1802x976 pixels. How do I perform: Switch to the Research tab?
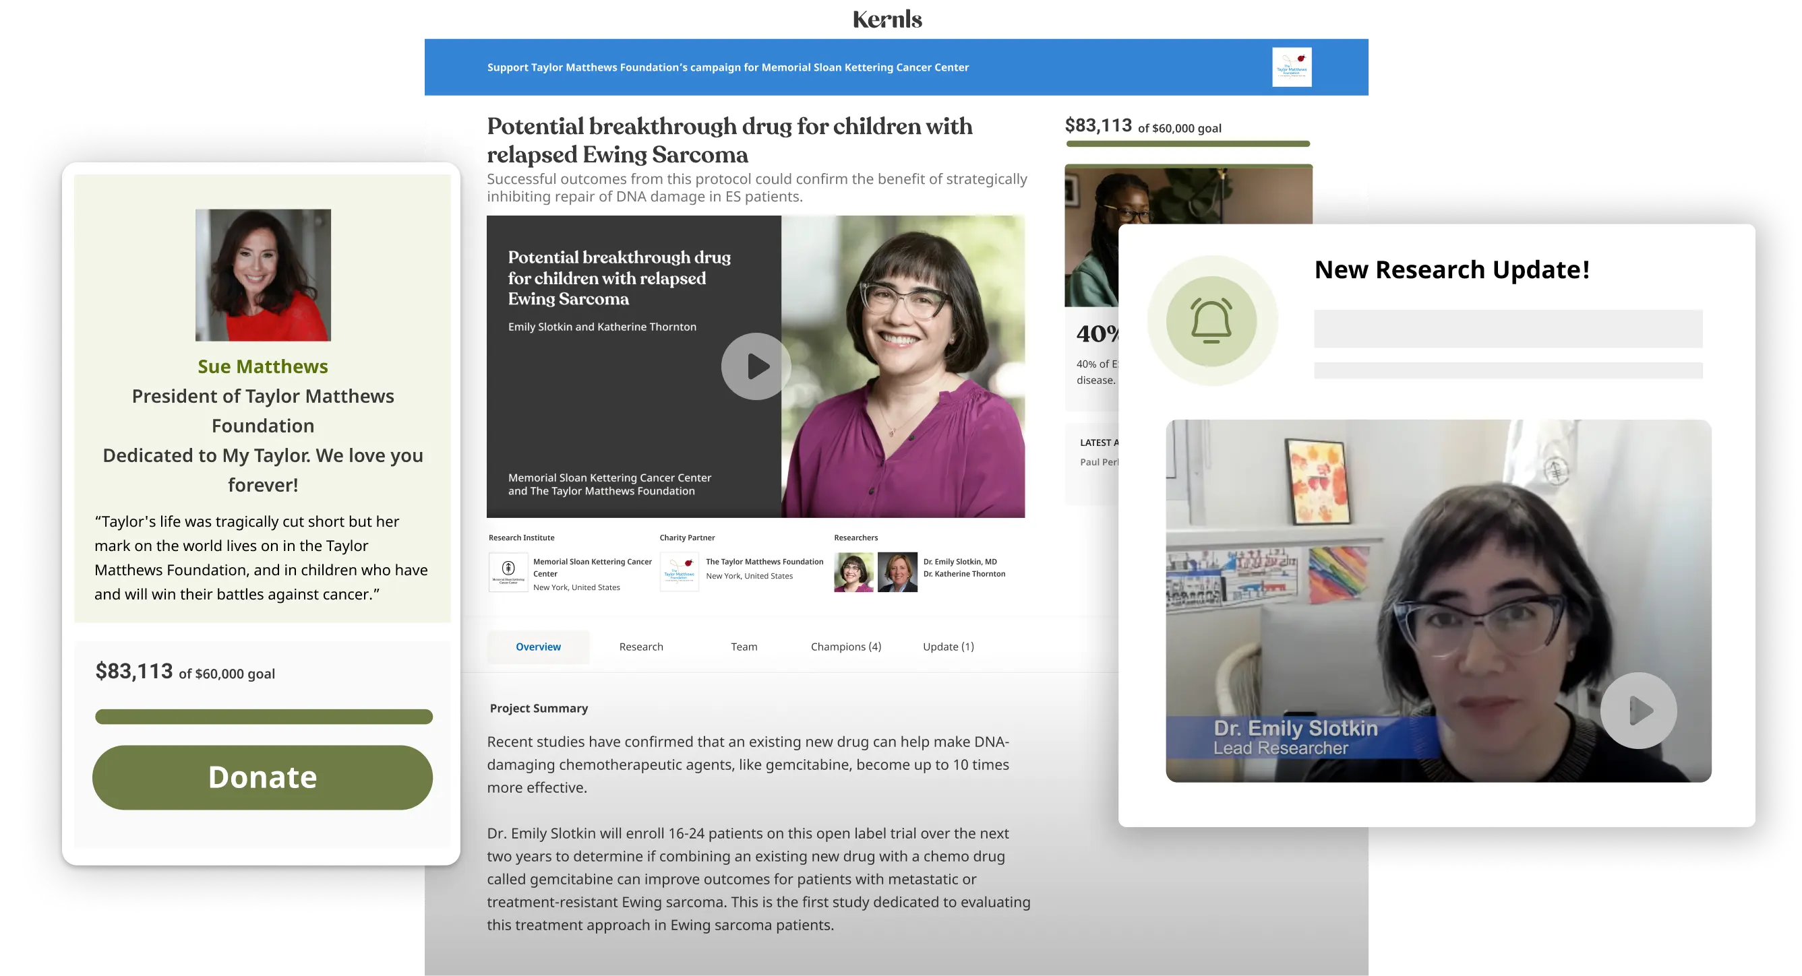click(x=640, y=647)
